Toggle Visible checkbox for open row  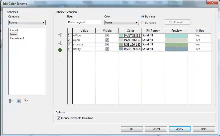point(107,40)
